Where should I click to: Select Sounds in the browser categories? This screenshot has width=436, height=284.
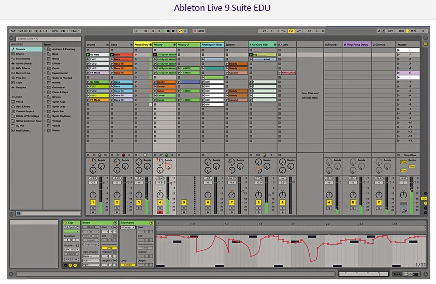(x=26, y=49)
